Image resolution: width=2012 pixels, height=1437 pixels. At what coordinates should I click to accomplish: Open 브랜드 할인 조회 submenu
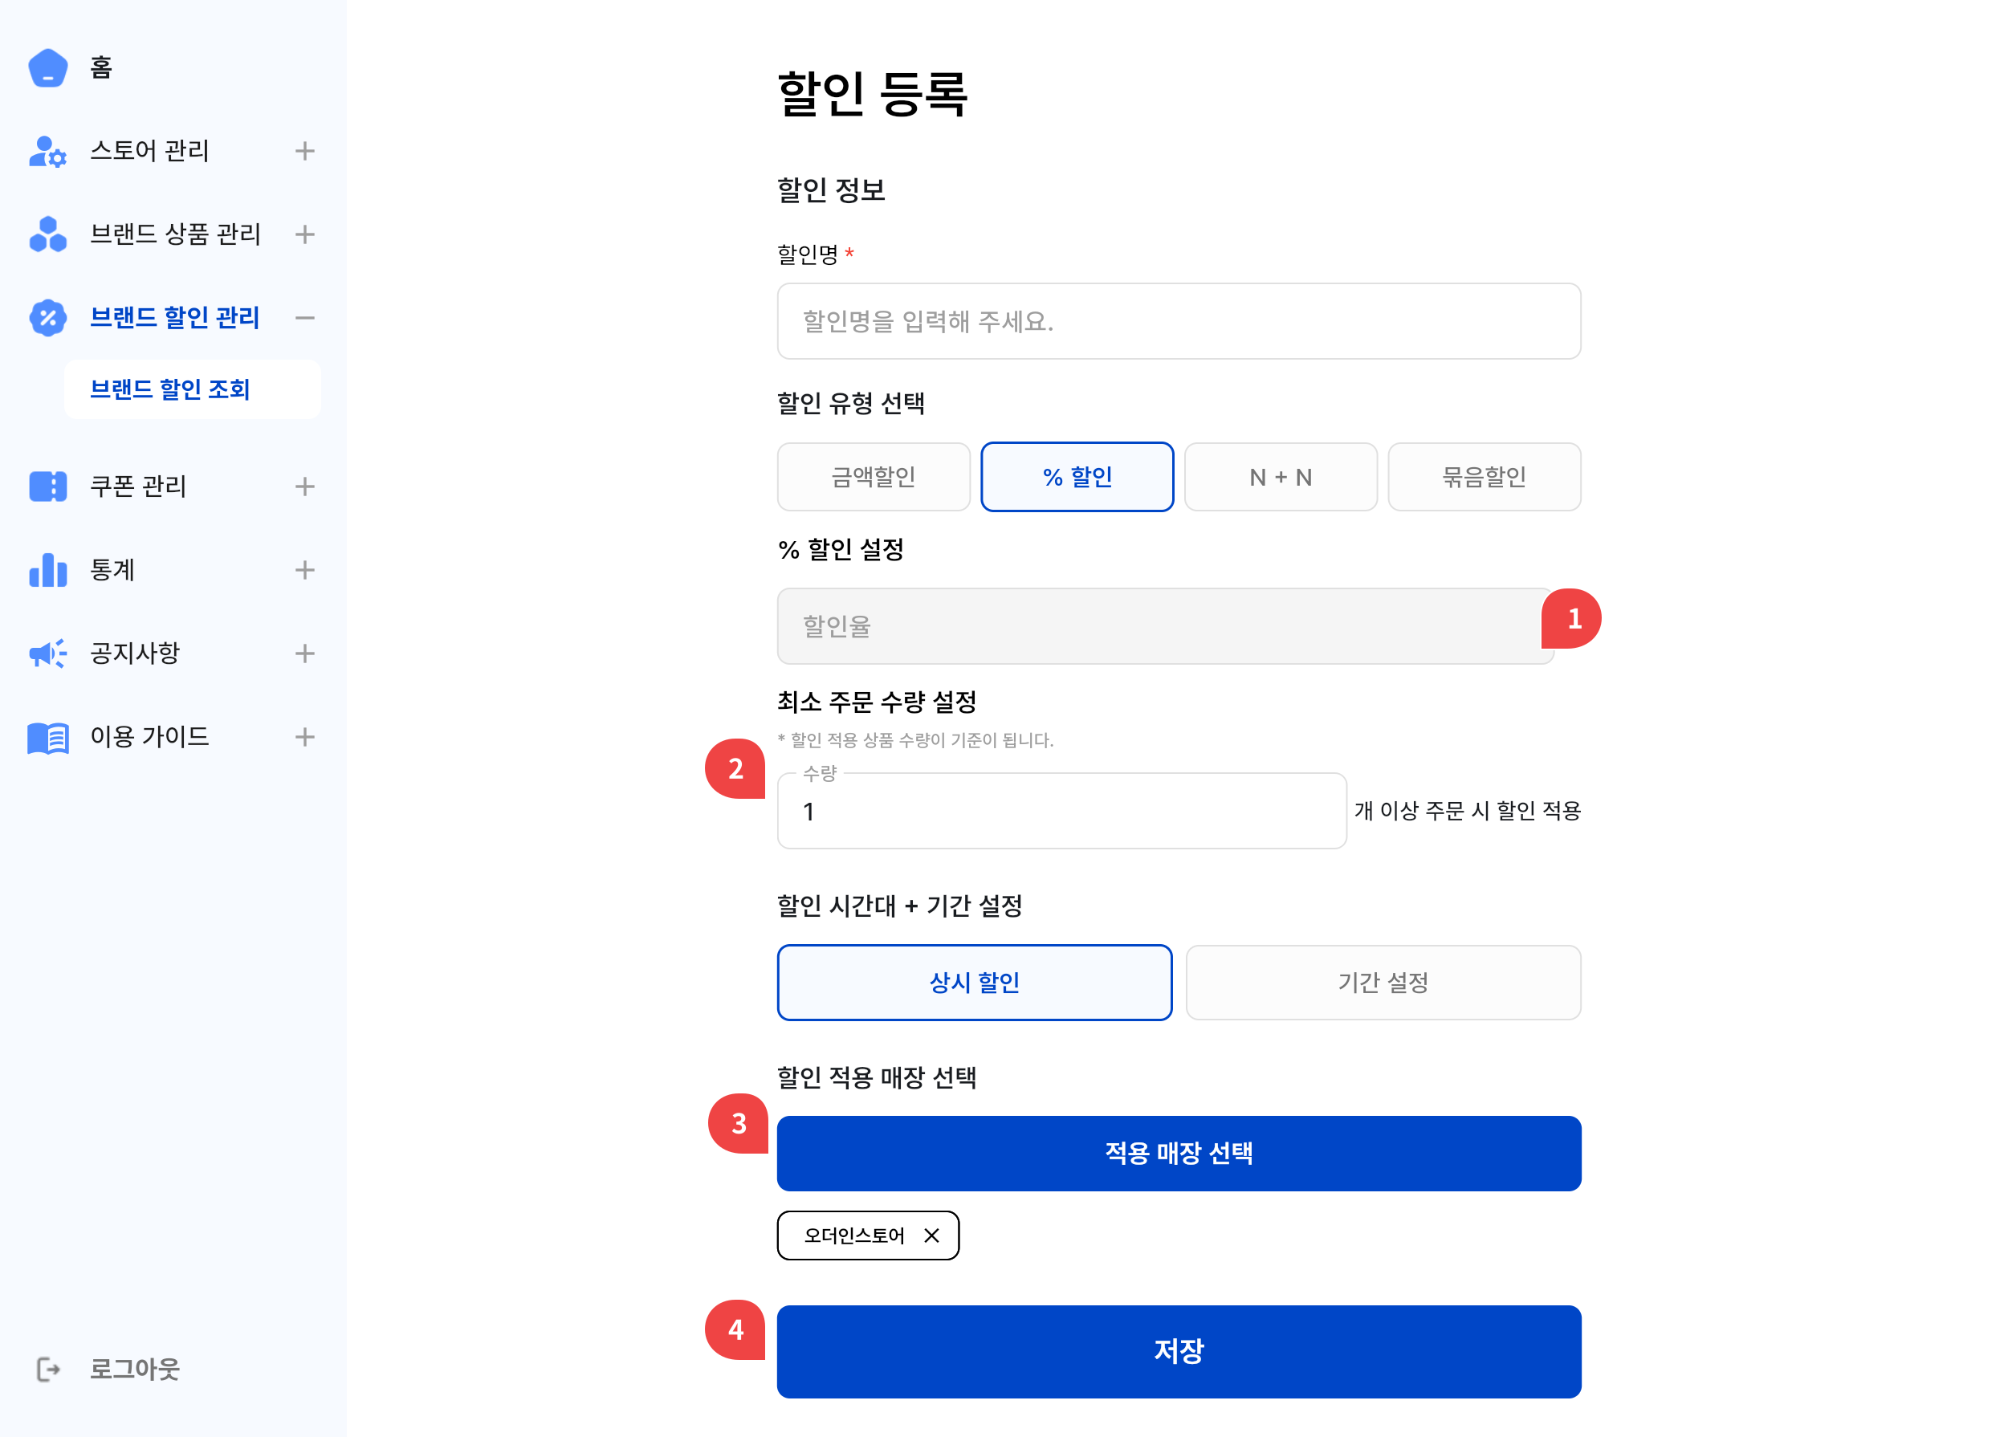click(x=192, y=389)
